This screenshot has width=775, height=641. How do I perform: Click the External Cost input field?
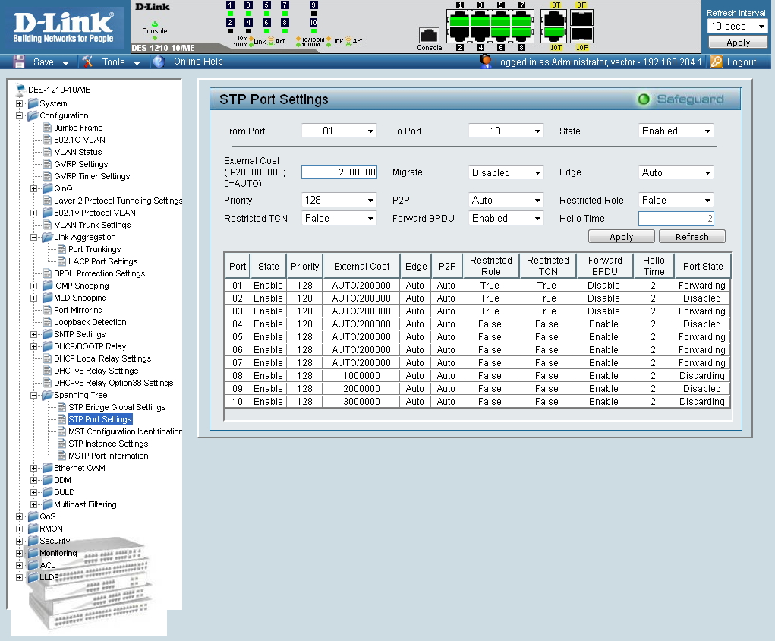339,172
